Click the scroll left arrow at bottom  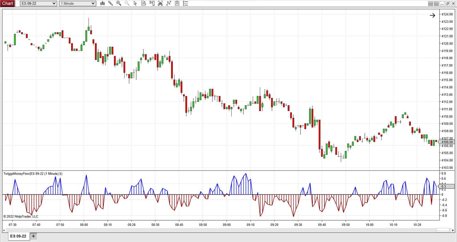point(4,230)
